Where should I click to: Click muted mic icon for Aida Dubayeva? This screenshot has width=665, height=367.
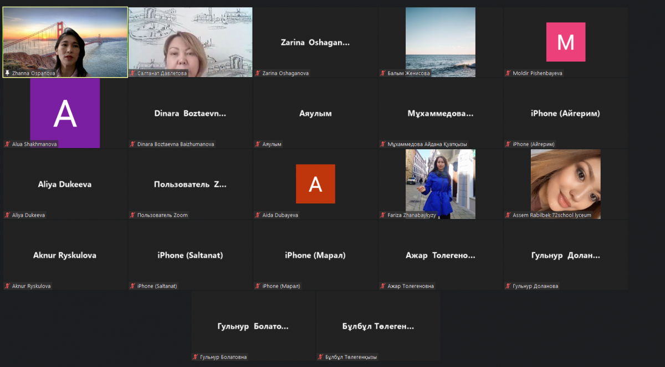pos(258,215)
